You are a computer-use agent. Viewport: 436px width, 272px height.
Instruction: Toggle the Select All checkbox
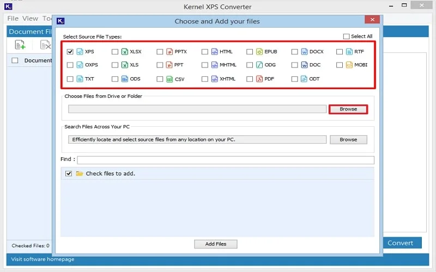click(x=346, y=36)
